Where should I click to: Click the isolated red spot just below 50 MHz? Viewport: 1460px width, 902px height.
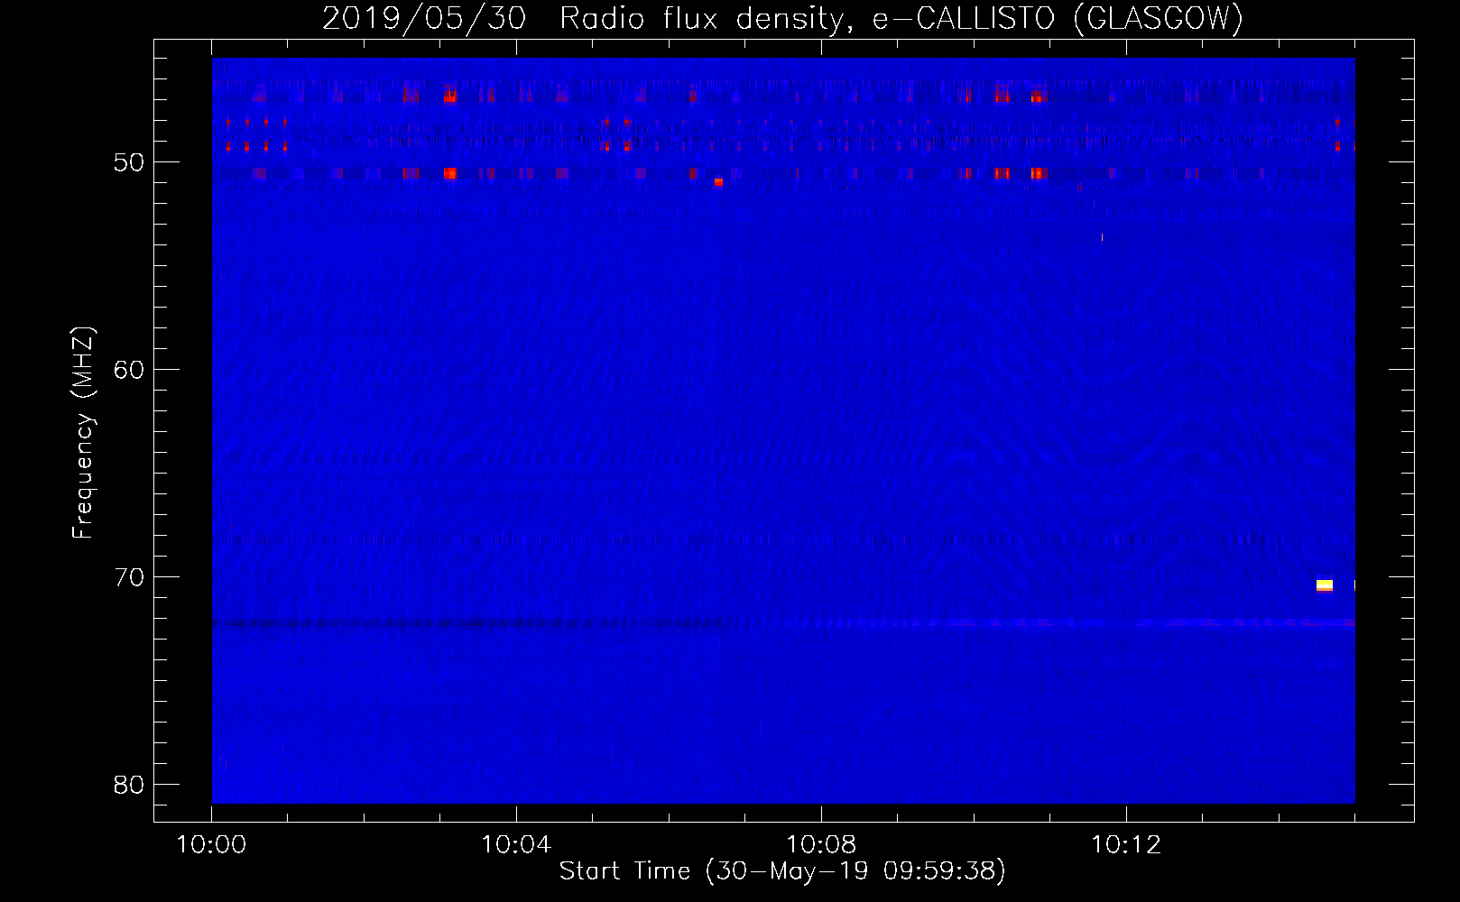[718, 181]
